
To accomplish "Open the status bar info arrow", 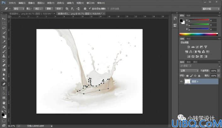I will click(52, 126).
